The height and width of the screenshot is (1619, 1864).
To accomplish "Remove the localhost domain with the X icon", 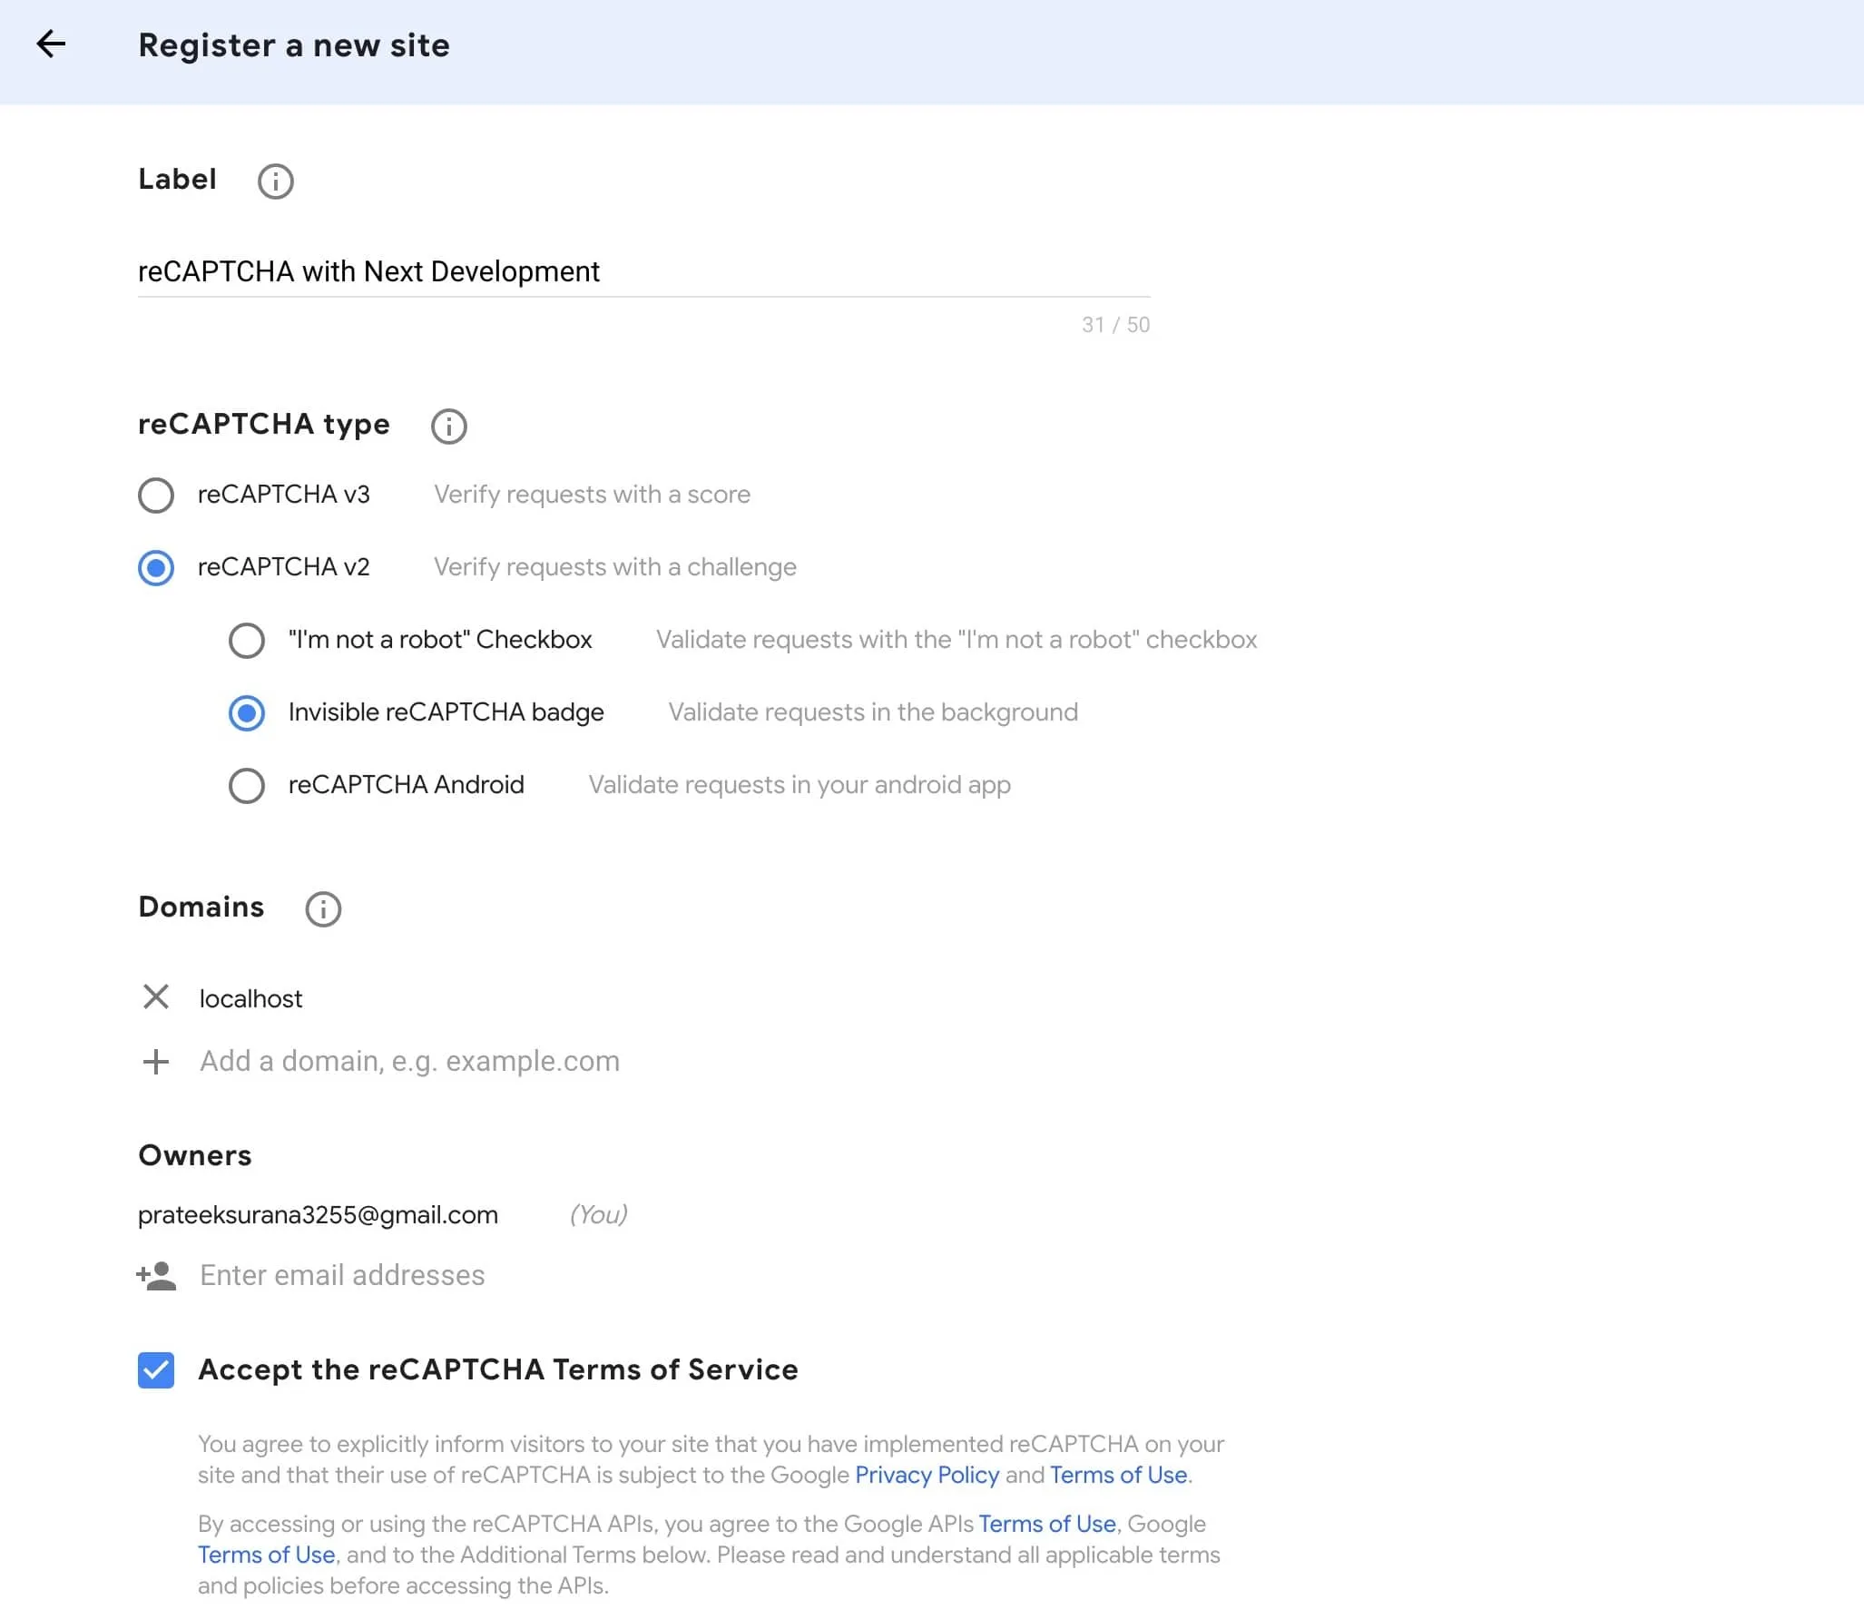I will tap(156, 996).
